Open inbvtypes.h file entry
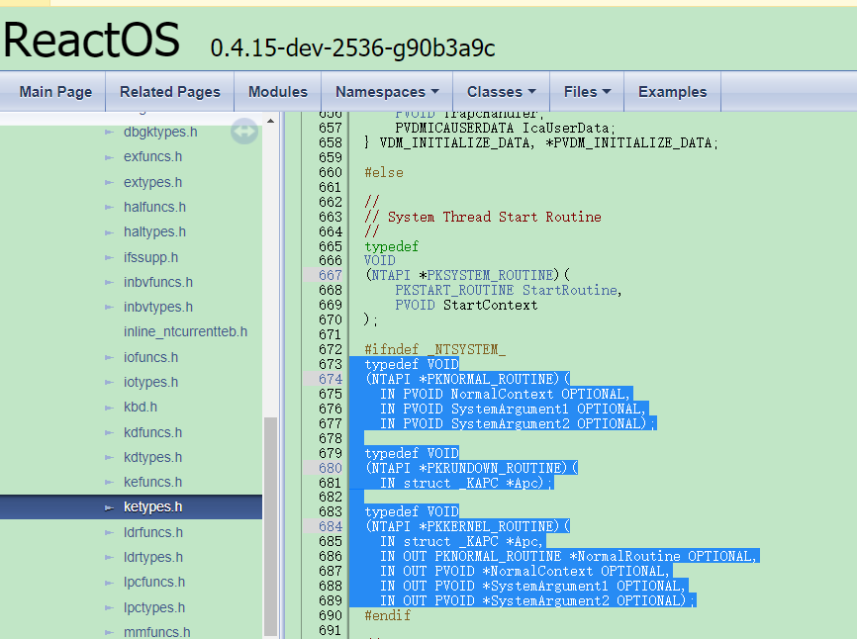This screenshot has width=857, height=639. pos(158,307)
